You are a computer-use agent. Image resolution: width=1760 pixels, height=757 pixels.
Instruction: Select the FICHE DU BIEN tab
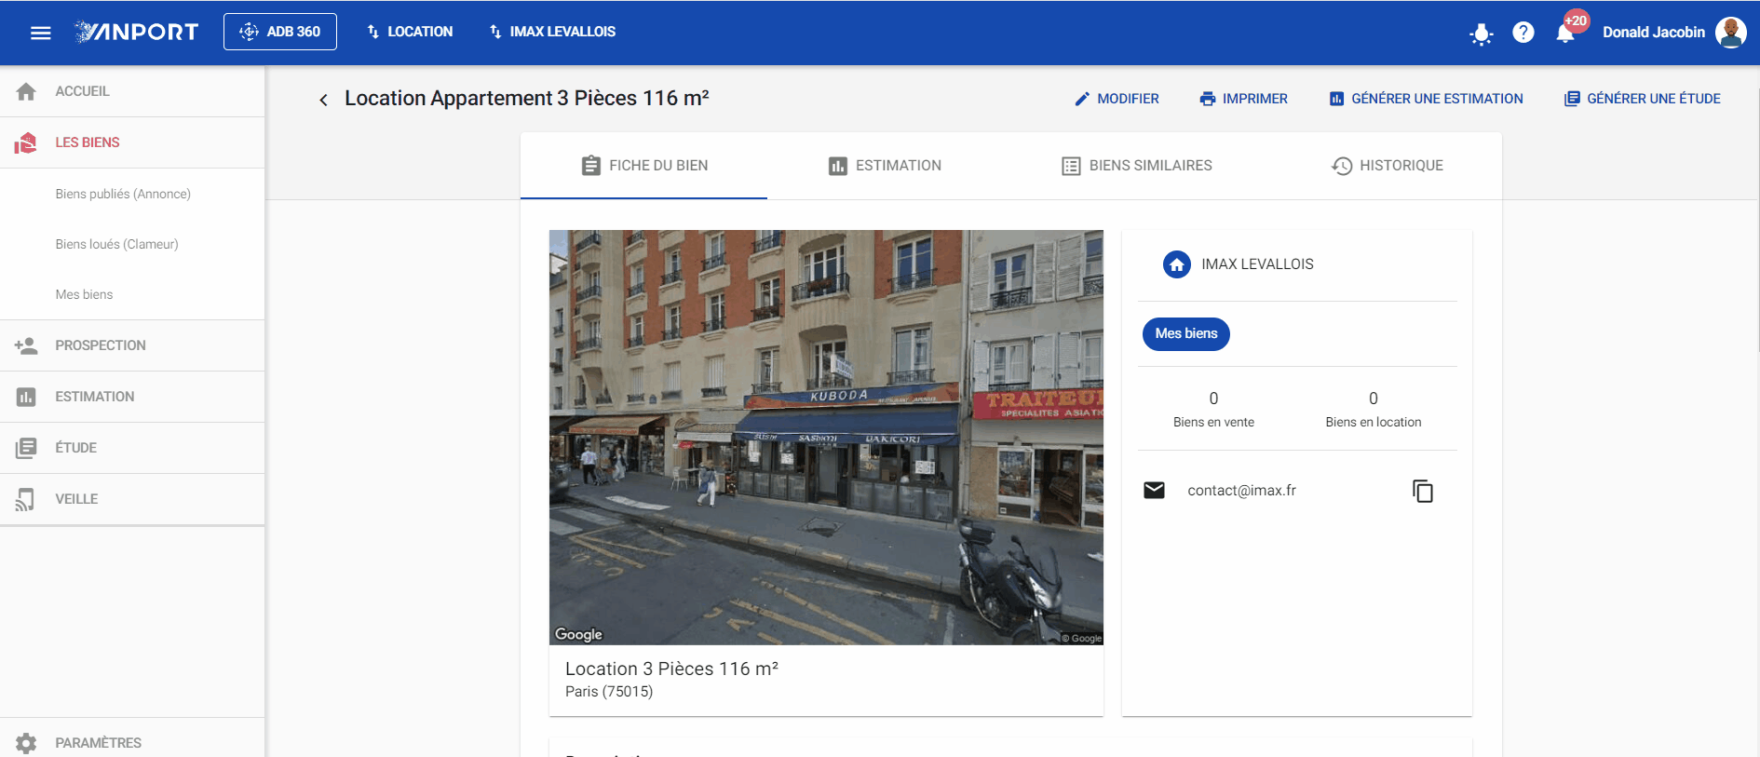pyautogui.click(x=643, y=166)
